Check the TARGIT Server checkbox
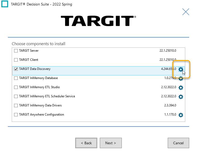The height and width of the screenshot is (156, 197). (x=16, y=51)
